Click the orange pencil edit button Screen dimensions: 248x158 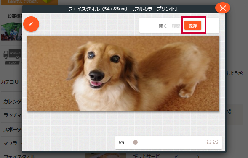31,24
